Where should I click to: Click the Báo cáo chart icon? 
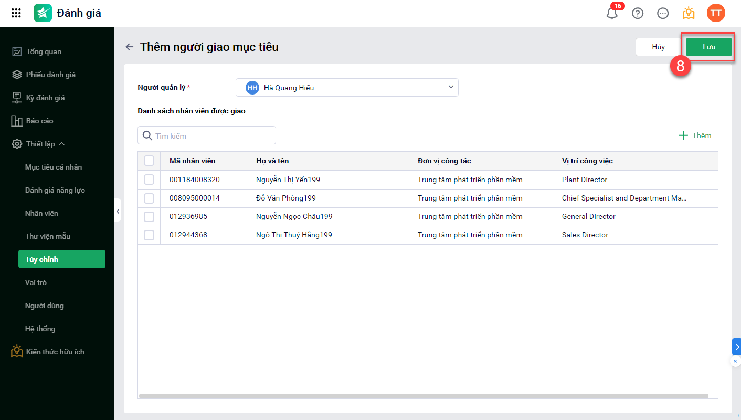coord(17,121)
